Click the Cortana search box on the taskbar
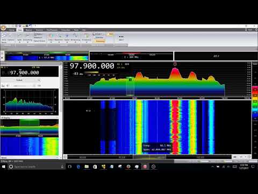This screenshot has height=194, width=258. coord(37,167)
